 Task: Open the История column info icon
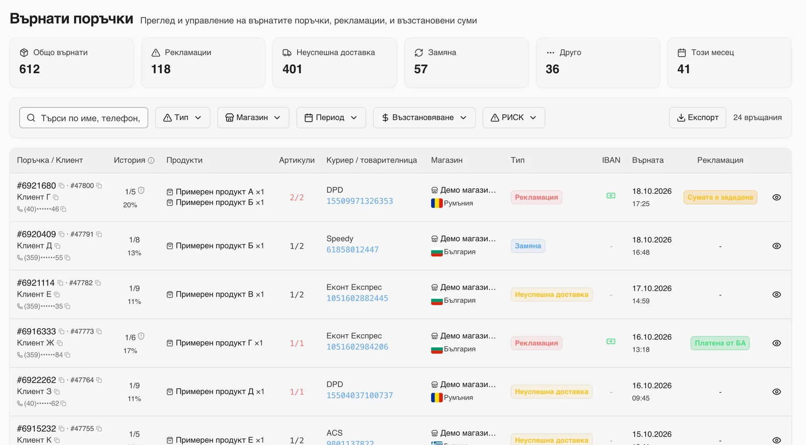point(151,161)
